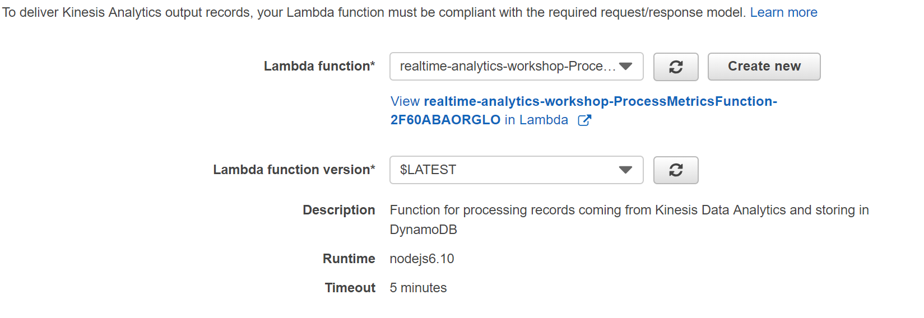Refresh the Lambda function list

pos(676,67)
